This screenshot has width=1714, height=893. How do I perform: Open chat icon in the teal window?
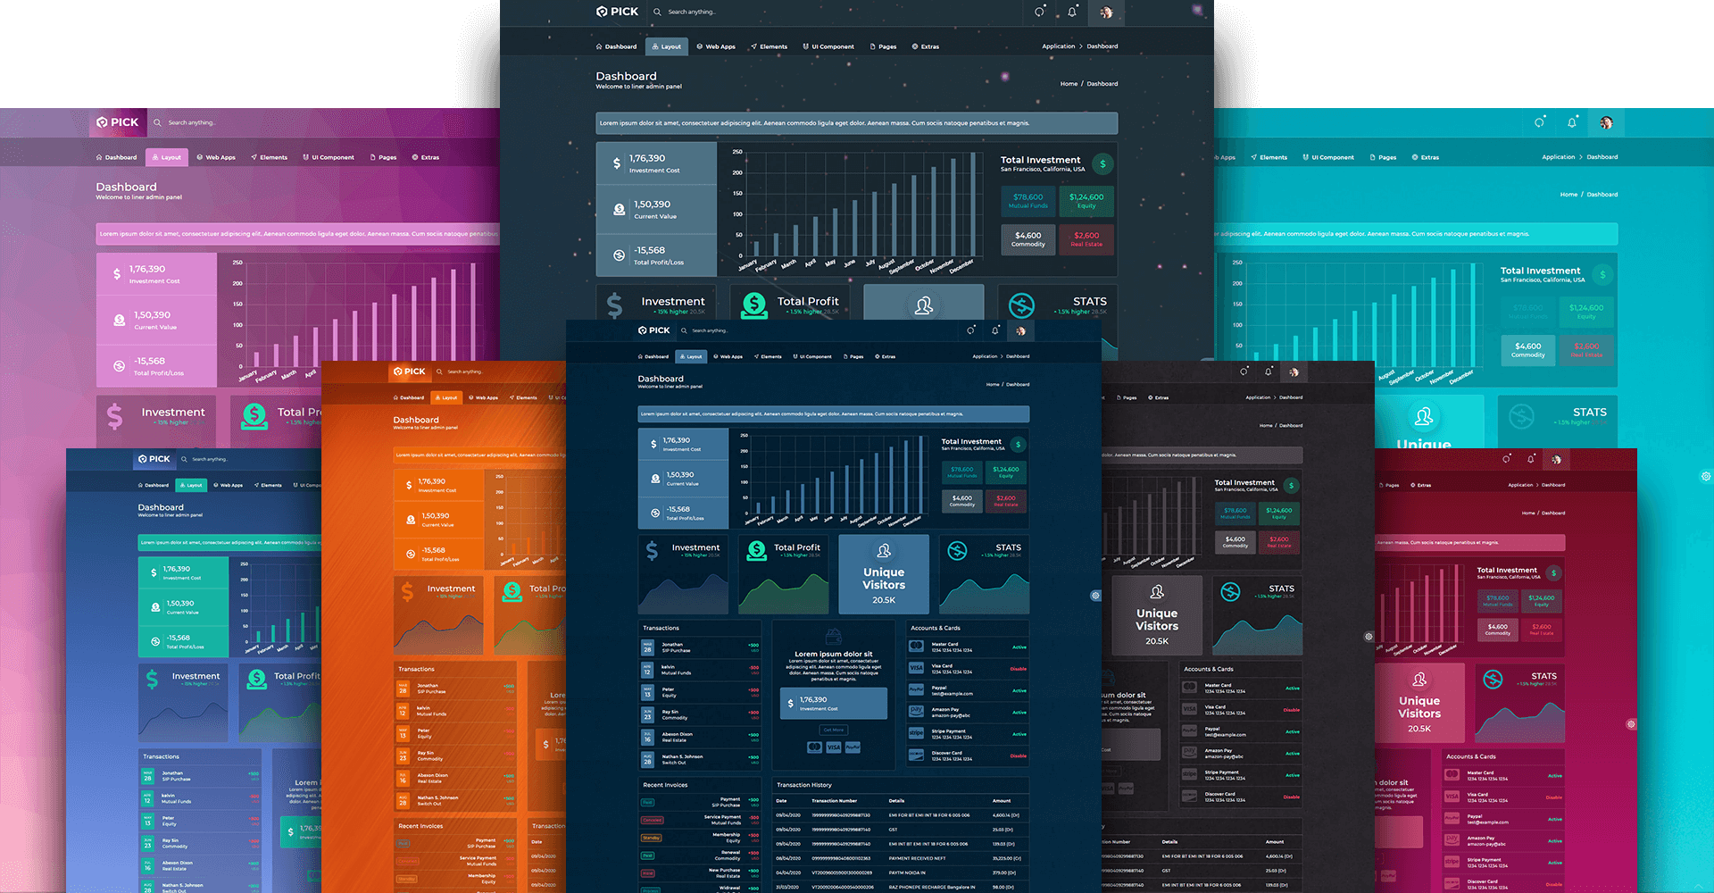(x=1539, y=122)
